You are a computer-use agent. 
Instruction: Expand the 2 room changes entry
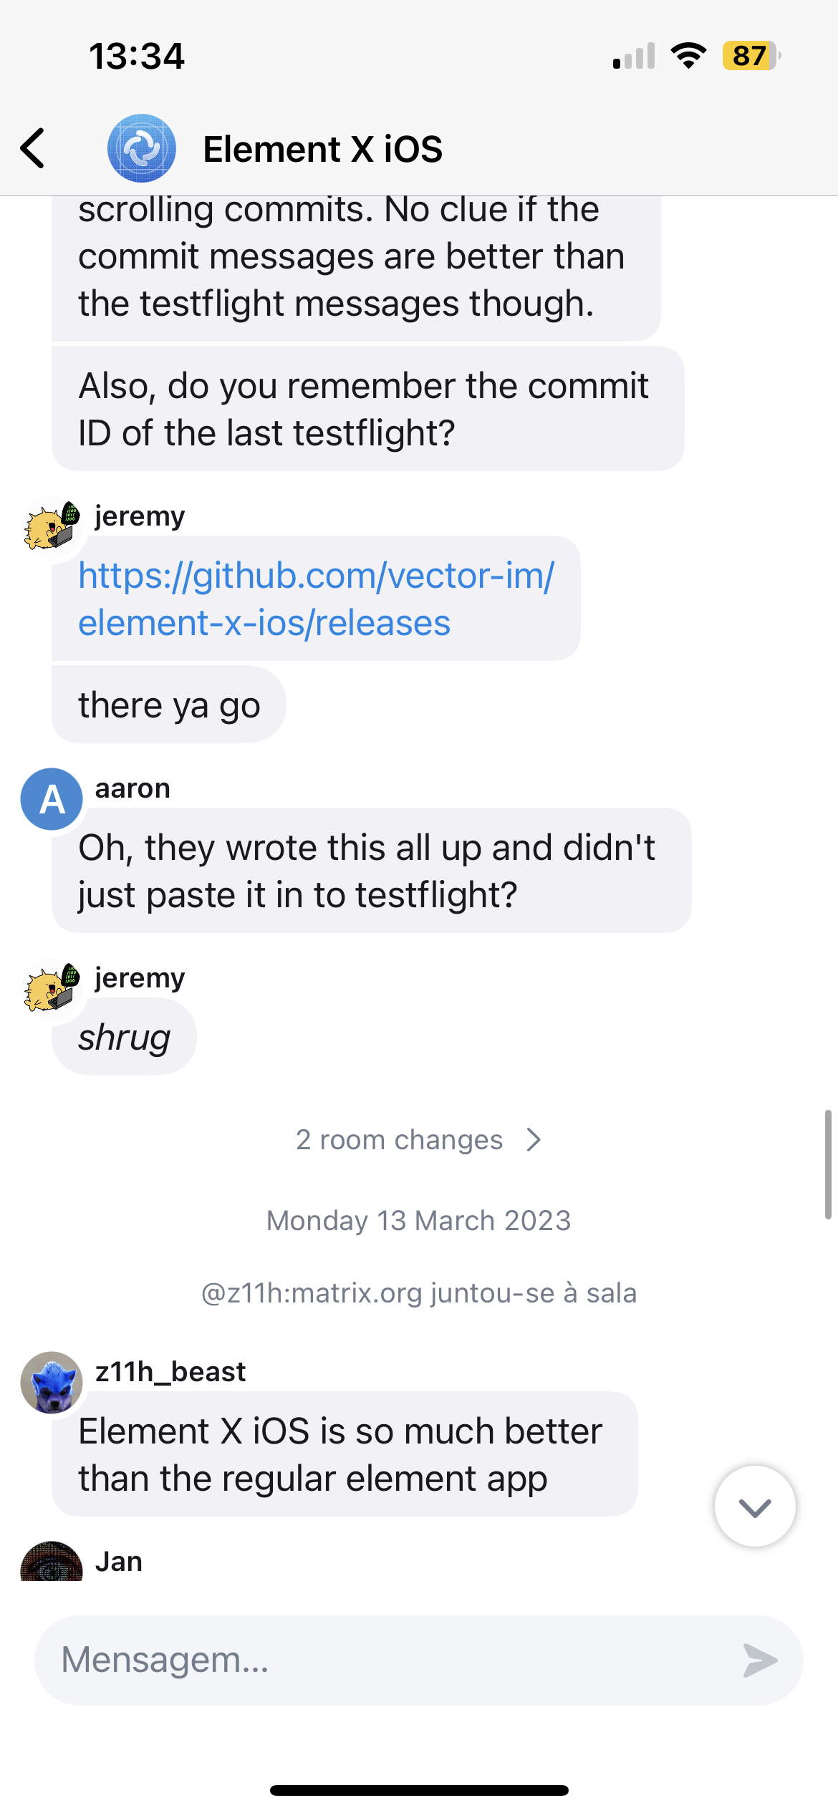click(399, 1139)
